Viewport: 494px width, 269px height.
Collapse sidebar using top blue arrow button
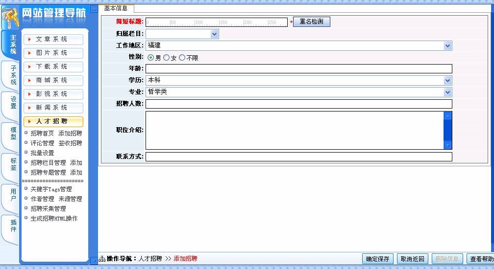coord(94,8)
